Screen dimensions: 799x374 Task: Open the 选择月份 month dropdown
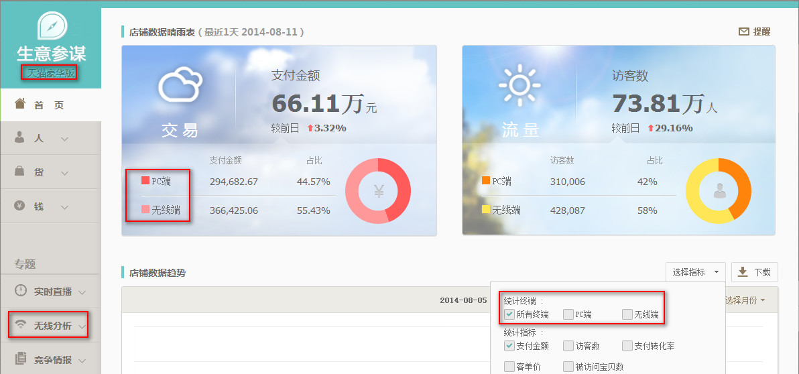(745, 300)
